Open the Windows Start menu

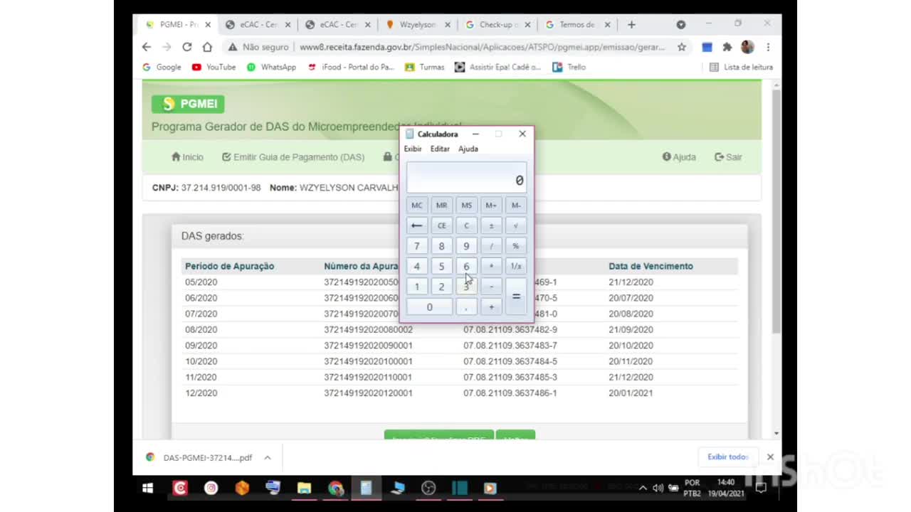147,488
